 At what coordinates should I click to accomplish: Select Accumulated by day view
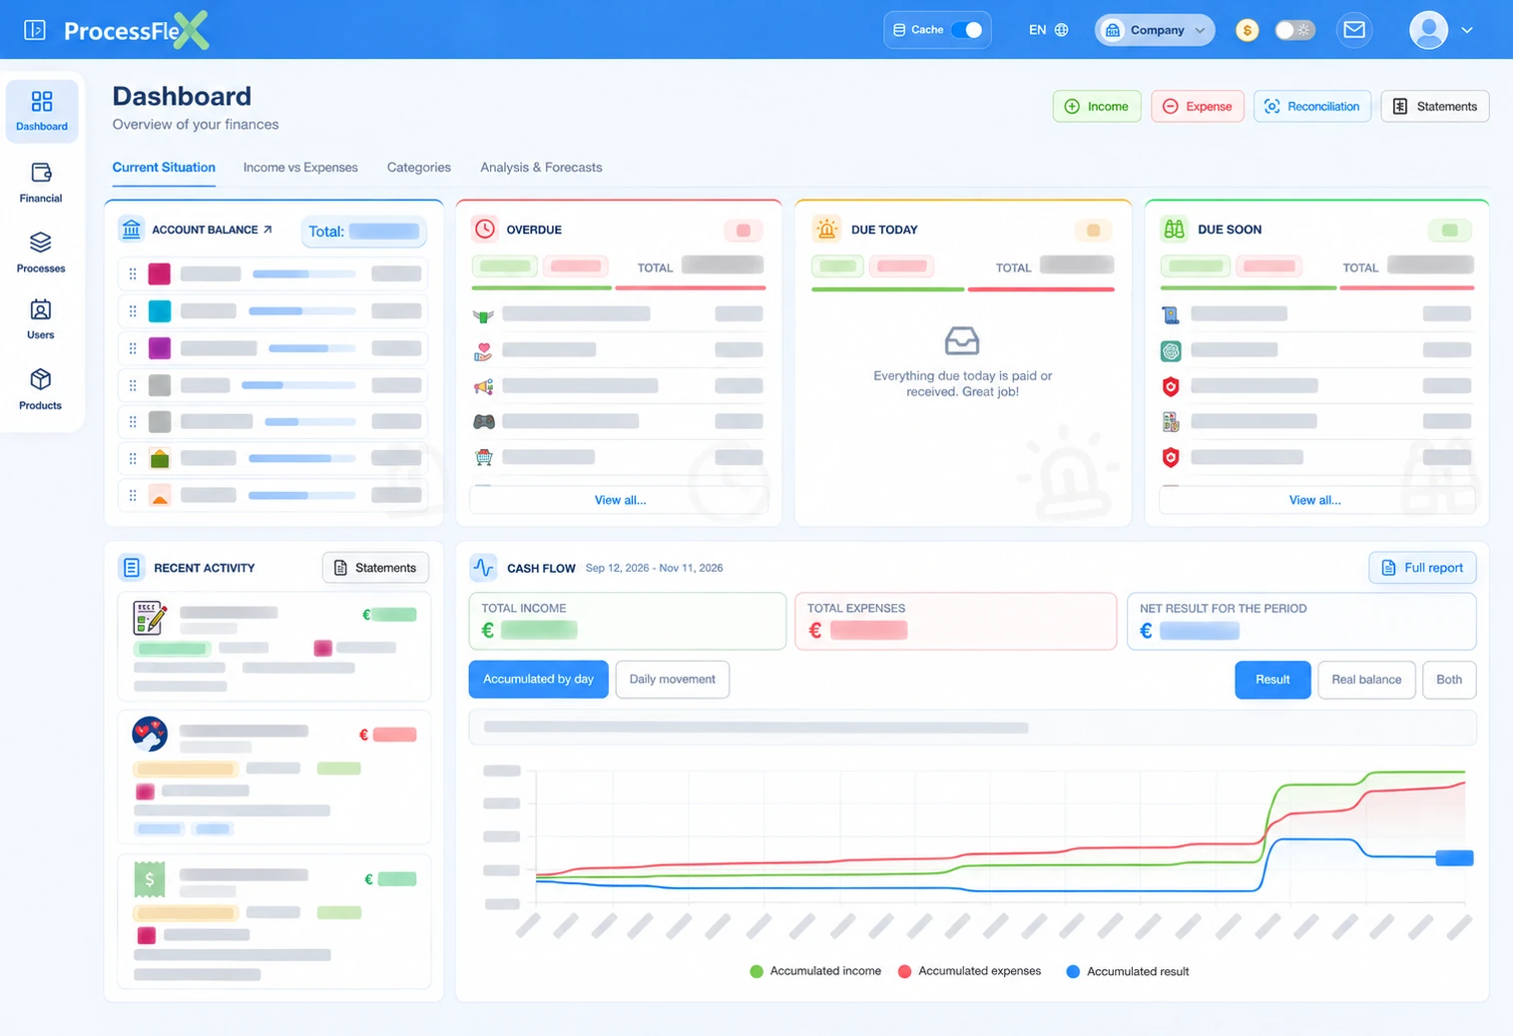click(x=538, y=680)
